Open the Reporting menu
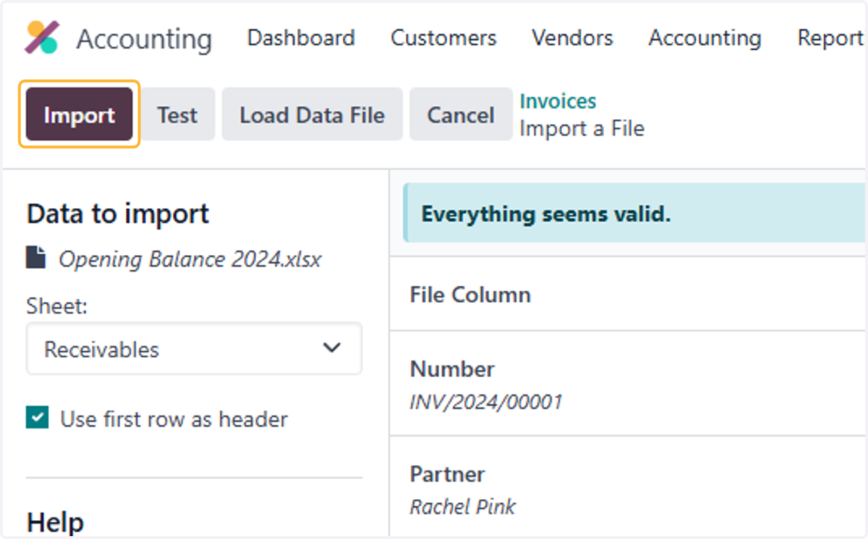 click(830, 38)
